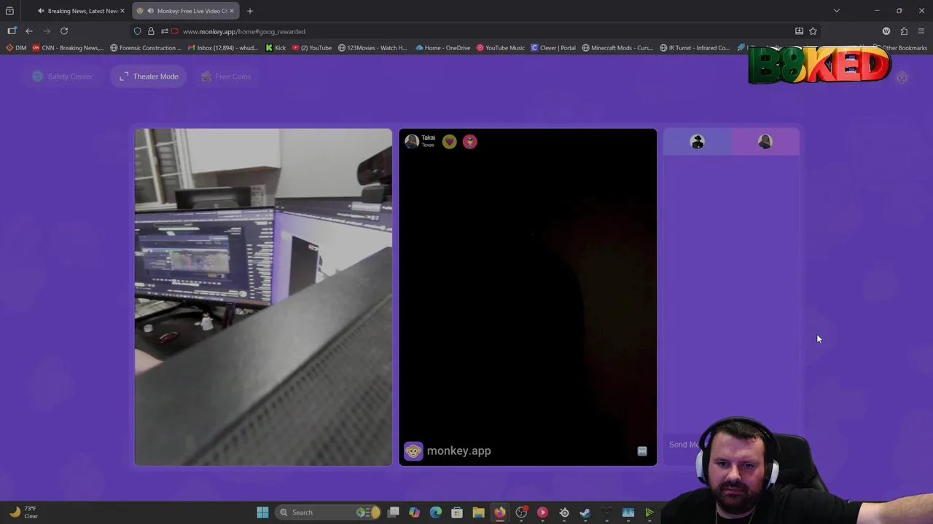This screenshot has height=524, width=933.
Task: Mute the Monkey tab's speaker icon
Action: [150, 11]
